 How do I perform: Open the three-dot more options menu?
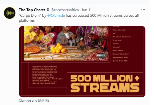point(143,10)
